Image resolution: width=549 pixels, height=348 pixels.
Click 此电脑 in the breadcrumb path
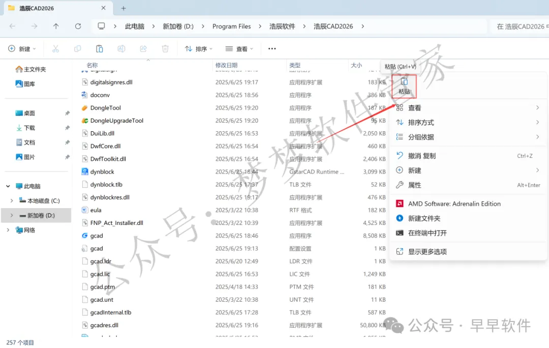tap(134, 26)
